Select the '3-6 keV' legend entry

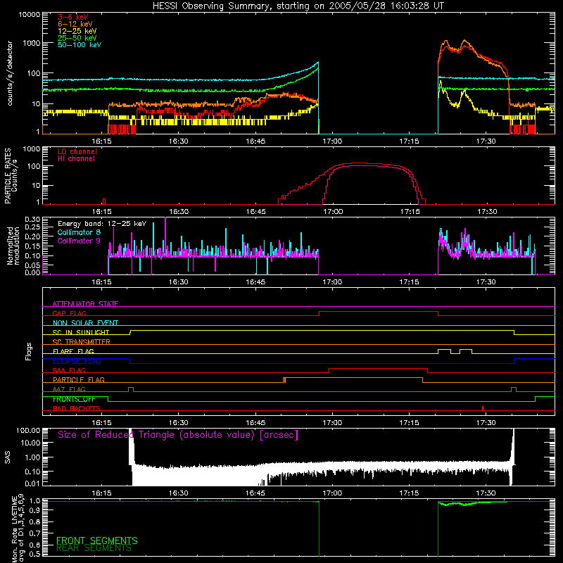[73, 17]
